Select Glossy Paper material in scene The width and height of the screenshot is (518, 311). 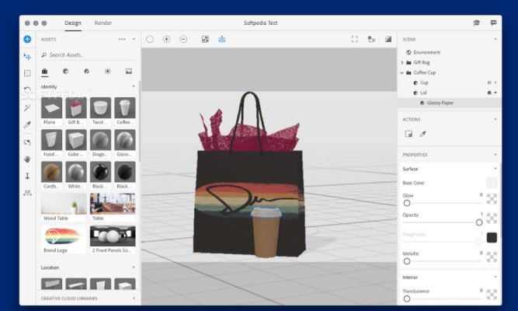pyautogui.click(x=440, y=103)
